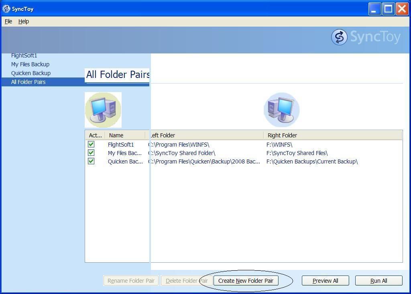Select the My Files Bac... table row name
This screenshot has width=411, height=294.
125,153
